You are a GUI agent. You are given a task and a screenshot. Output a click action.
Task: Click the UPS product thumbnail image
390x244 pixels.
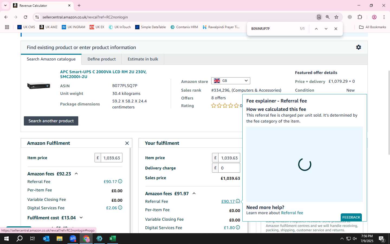click(x=39, y=86)
